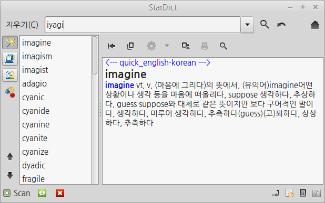Search in definition with toolbar magnifier
Viewport: 325px width, 203px height.
[223, 46]
